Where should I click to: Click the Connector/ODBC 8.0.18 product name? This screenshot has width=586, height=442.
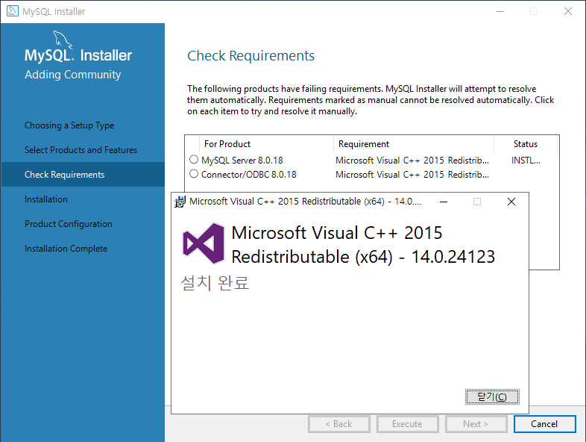(249, 175)
